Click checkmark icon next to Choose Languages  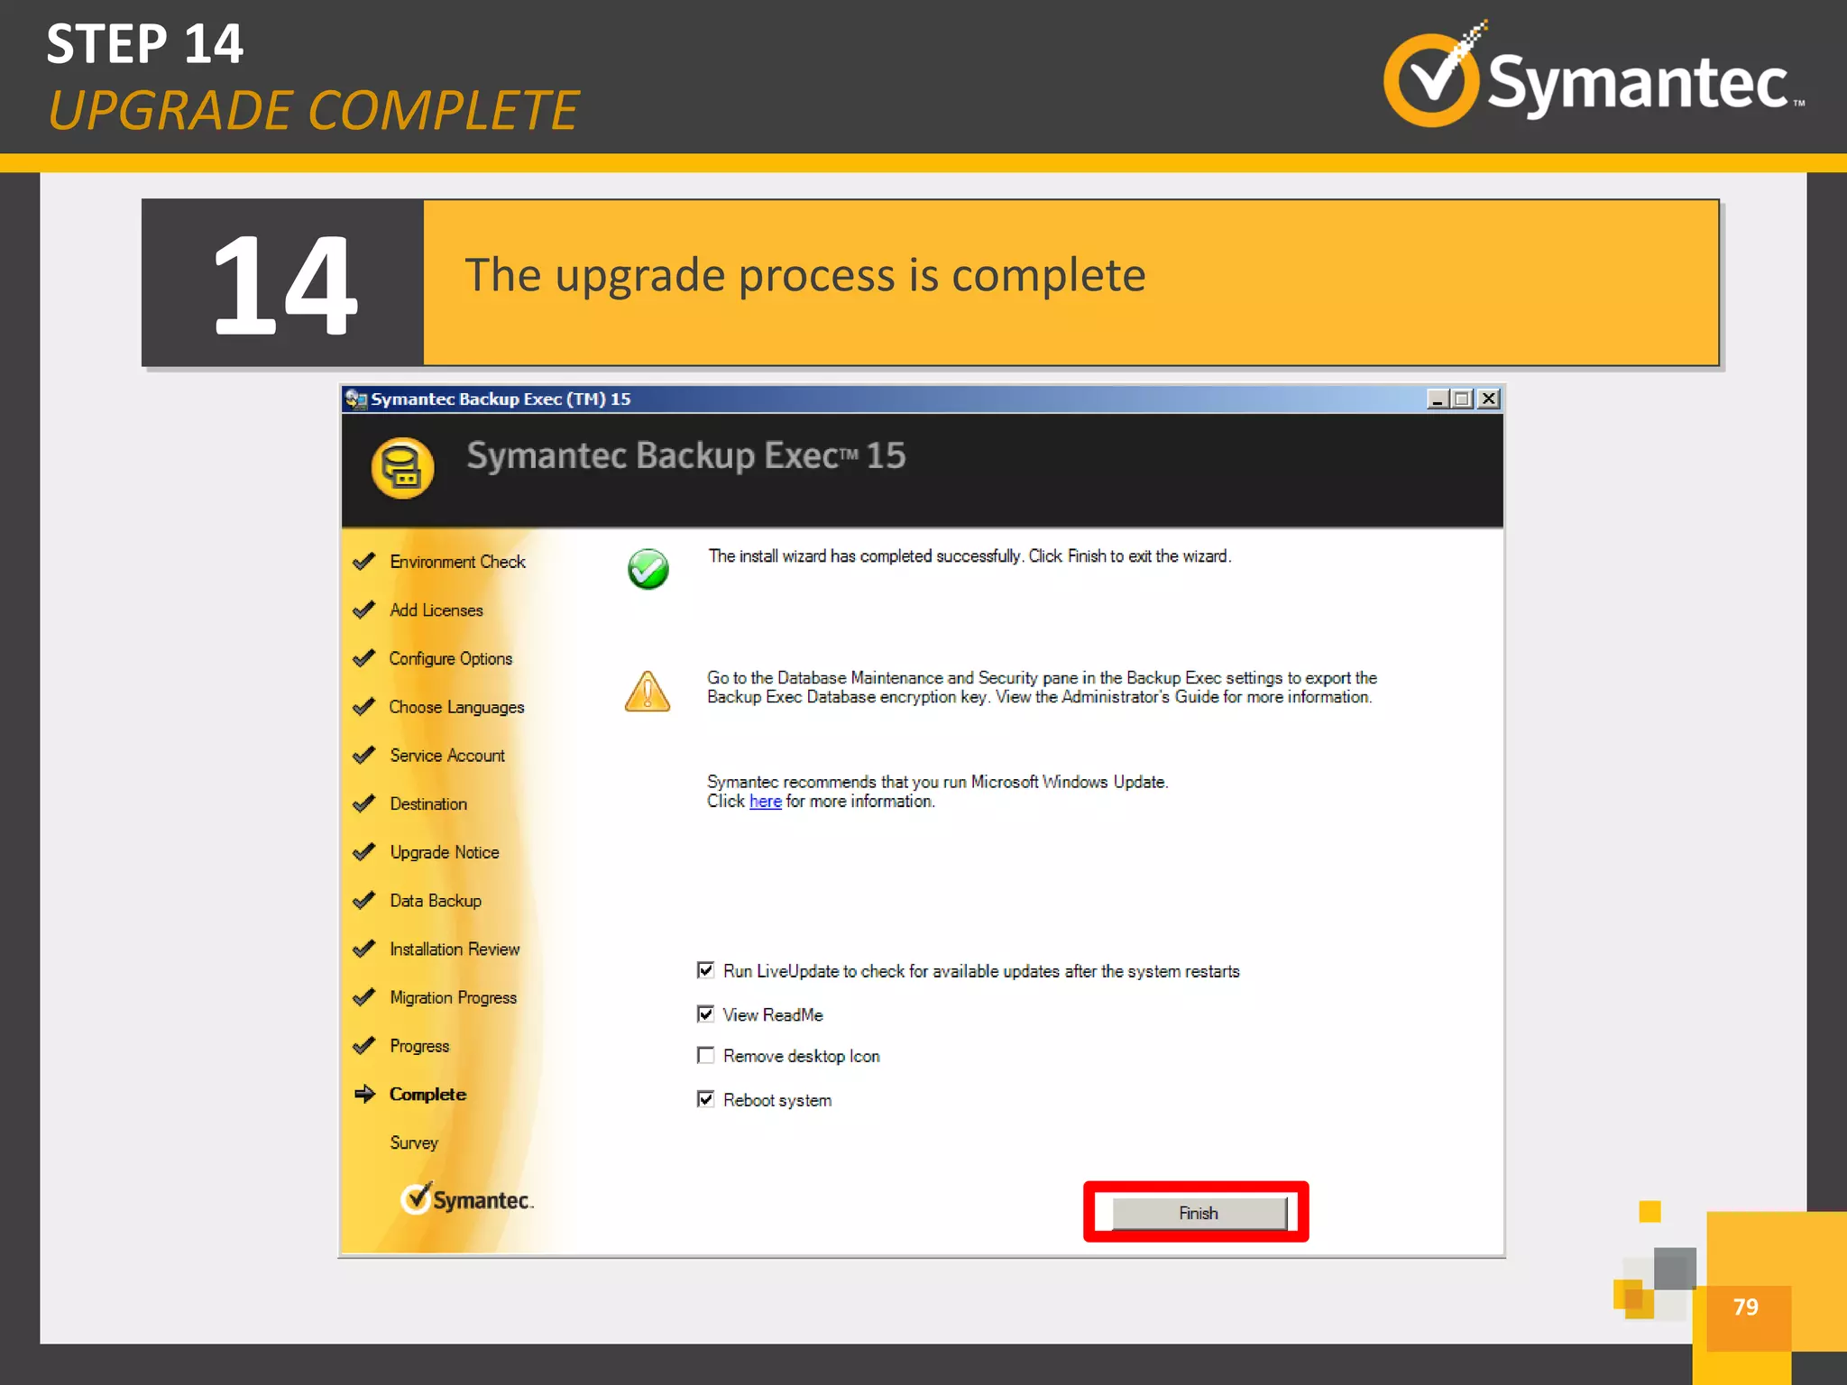point(364,707)
